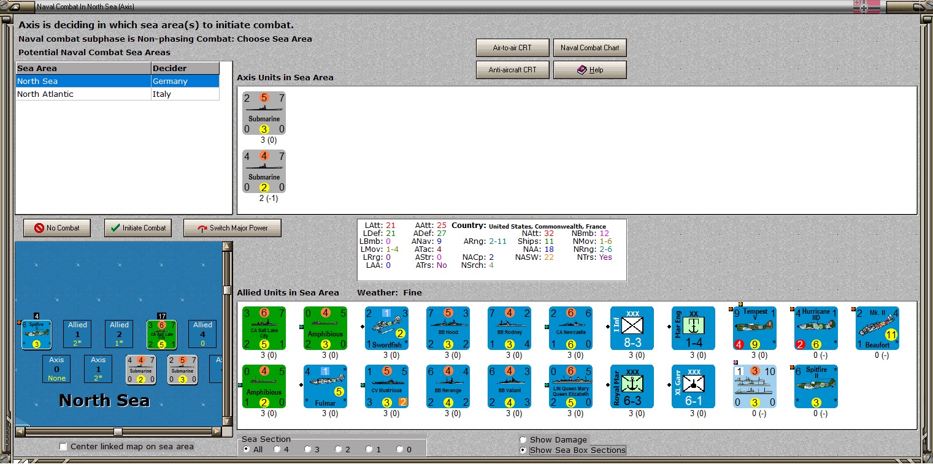This screenshot has width=933, height=467.
Task: Click the Switch Major Power button
Action: click(233, 228)
